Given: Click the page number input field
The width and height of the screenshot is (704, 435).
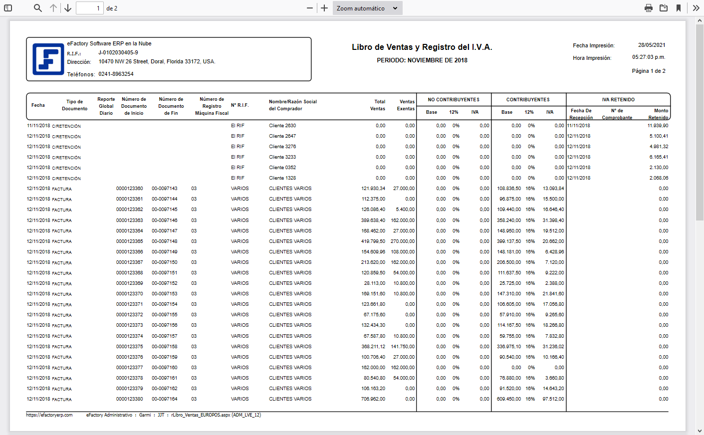Looking at the screenshot, I should click(x=89, y=7).
